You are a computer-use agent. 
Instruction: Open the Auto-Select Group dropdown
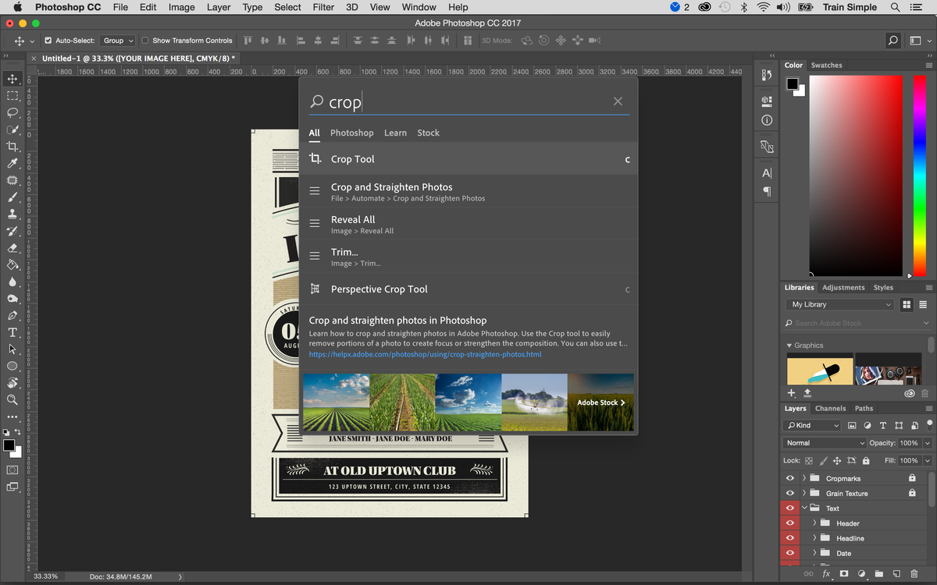[119, 41]
